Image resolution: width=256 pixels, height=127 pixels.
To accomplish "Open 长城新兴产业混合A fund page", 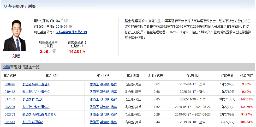I will (36, 84).
